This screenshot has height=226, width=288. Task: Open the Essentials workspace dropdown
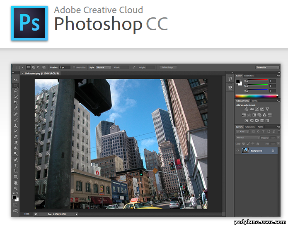click(267, 67)
